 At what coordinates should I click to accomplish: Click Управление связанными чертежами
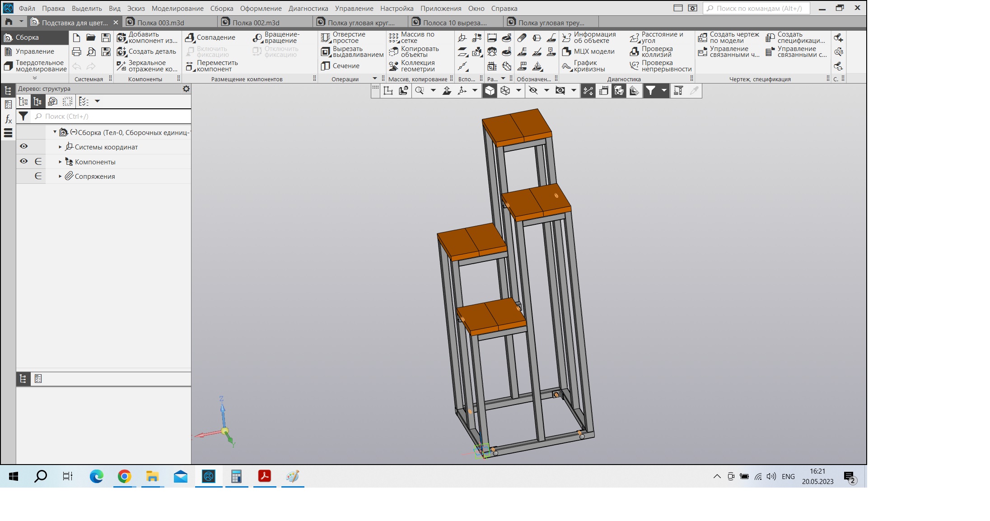click(x=728, y=51)
